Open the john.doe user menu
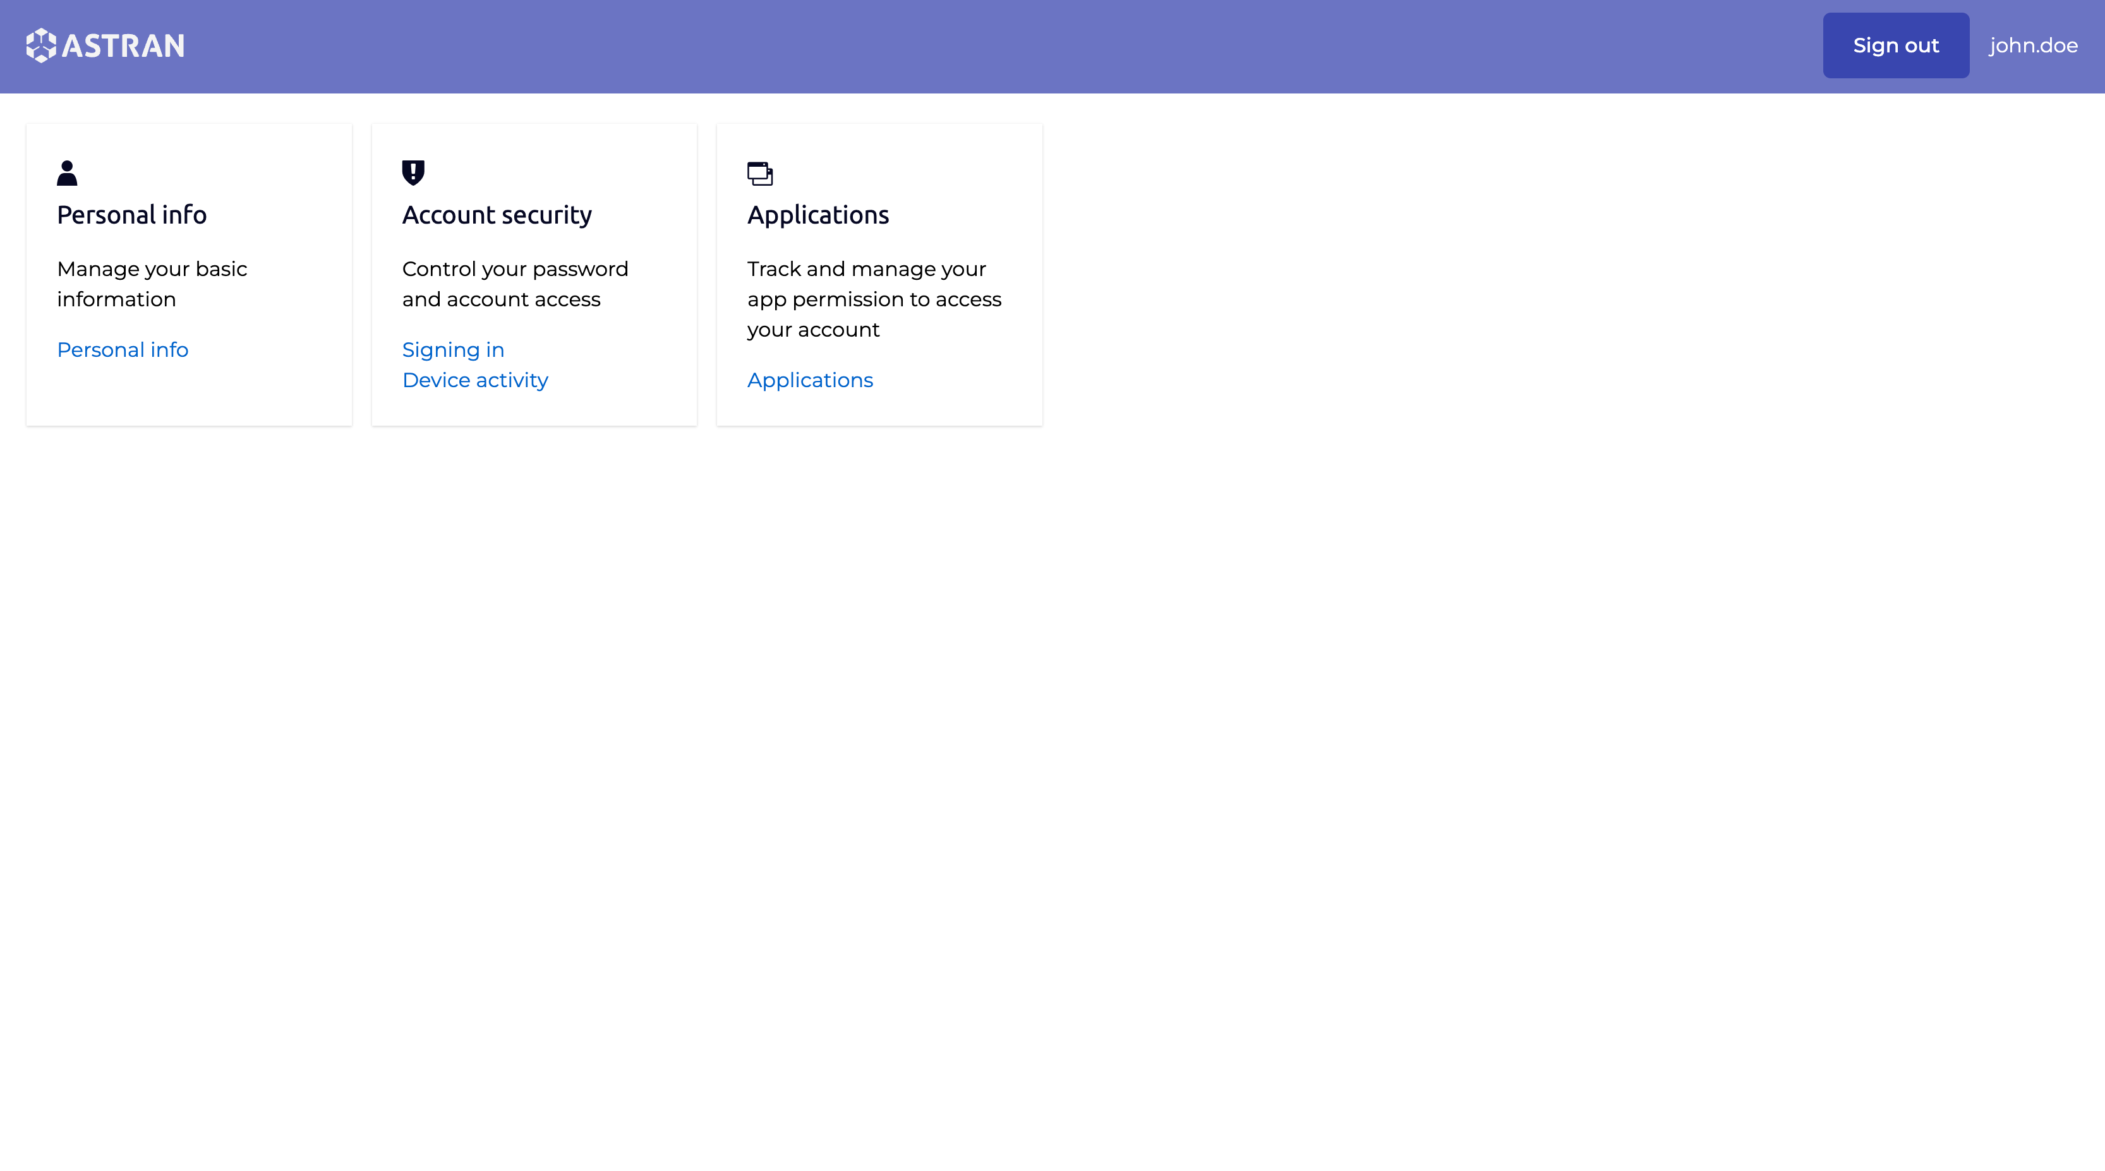 coord(2033,45)
